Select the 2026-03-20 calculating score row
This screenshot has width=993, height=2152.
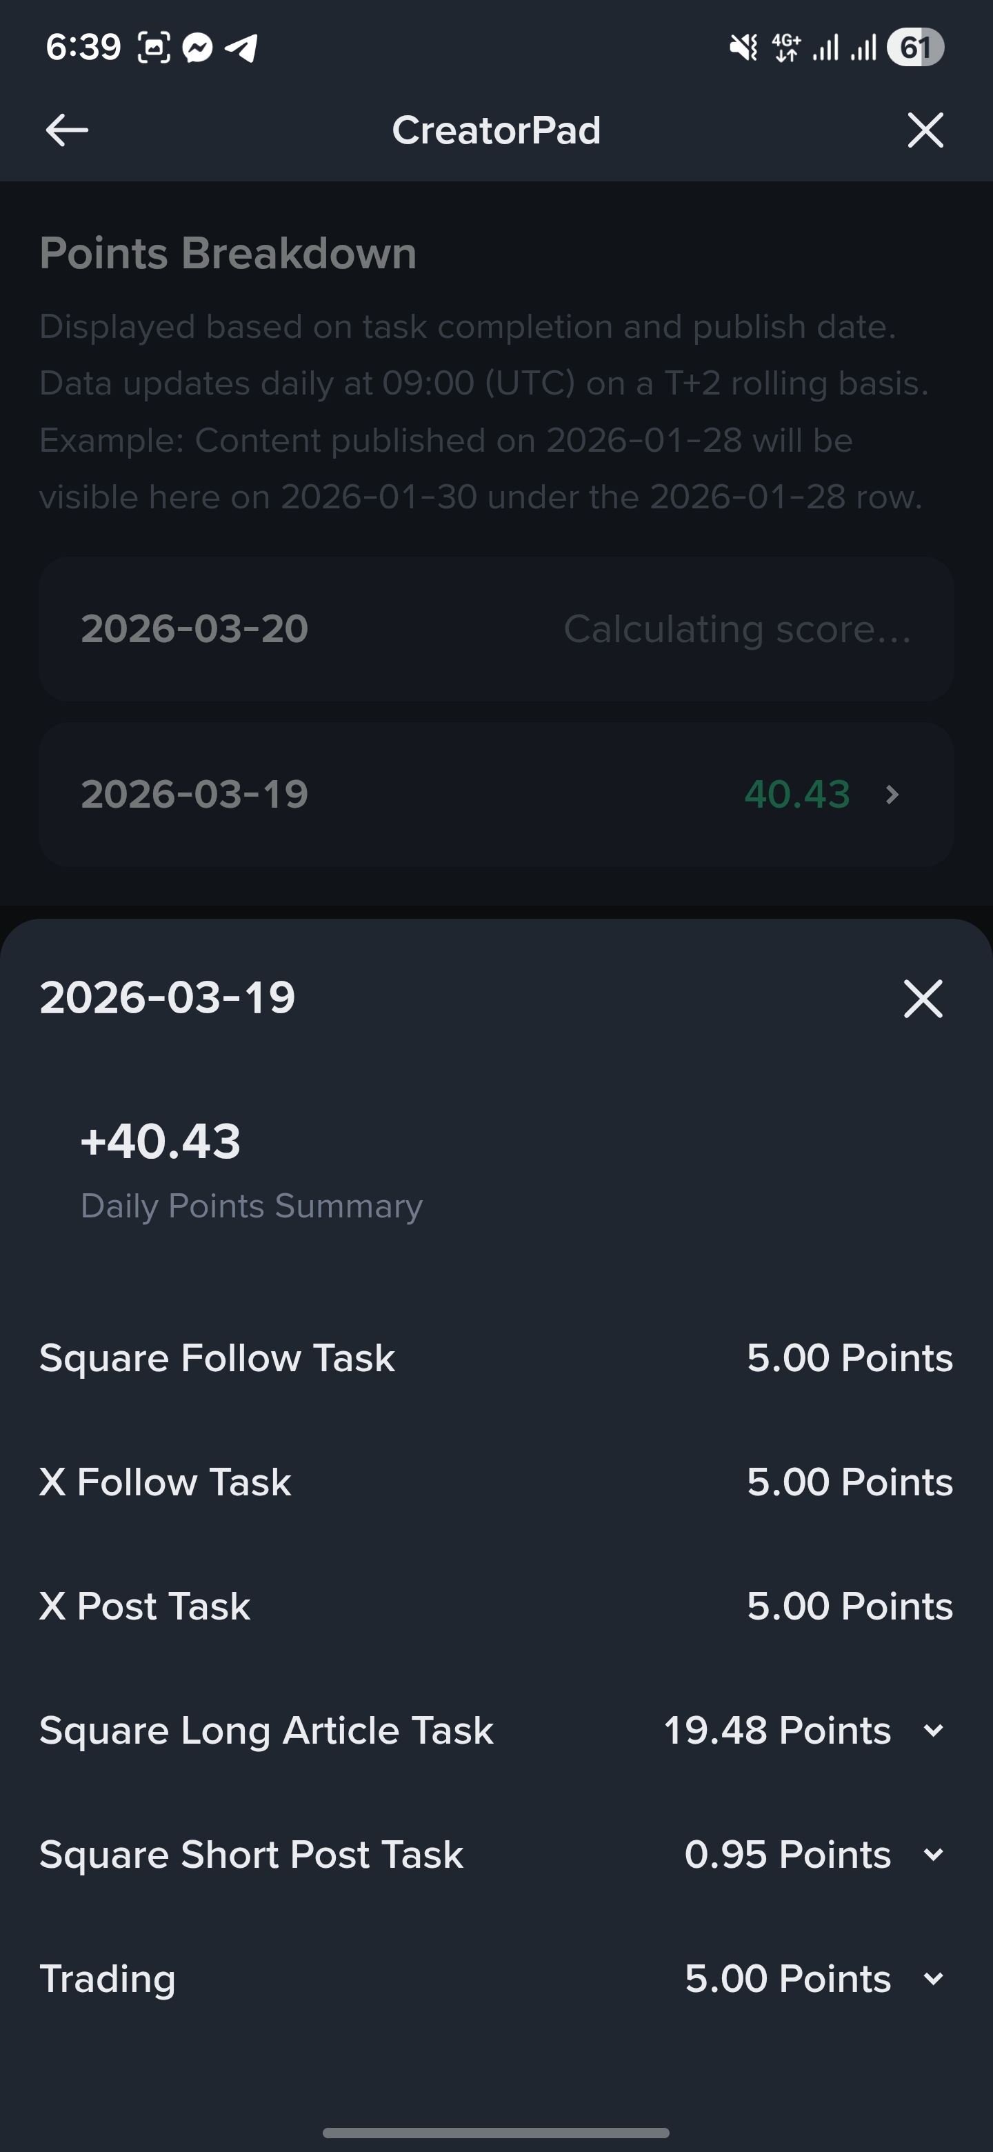(x=496, y=628)
